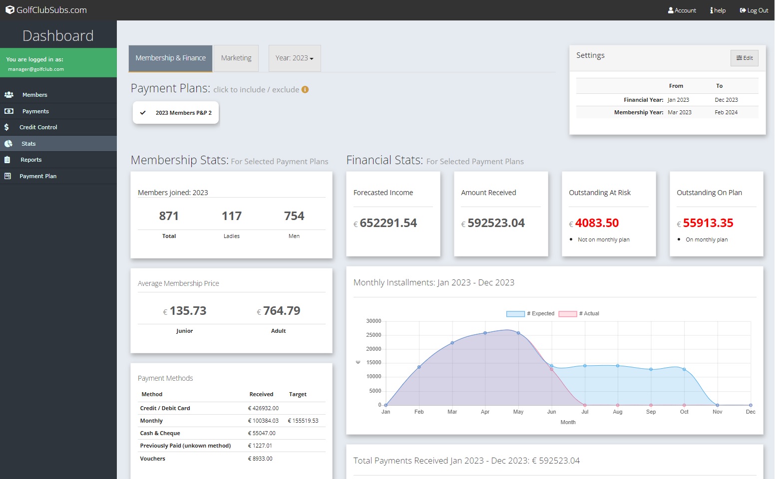
Task: Open the Year: 2023 dropdown
Action: click(294, 58)
